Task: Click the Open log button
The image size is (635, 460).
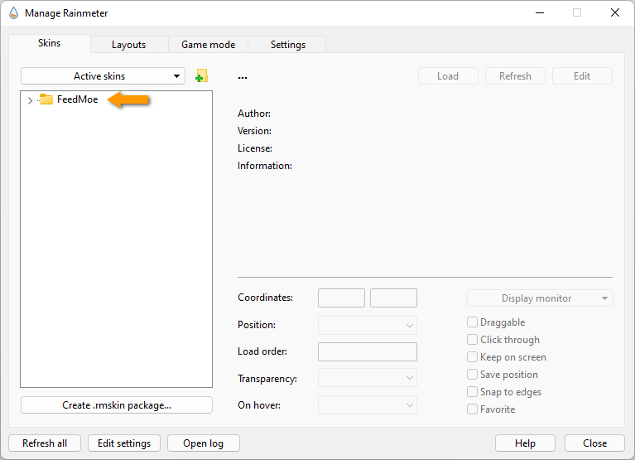Action: coord(204,443)
